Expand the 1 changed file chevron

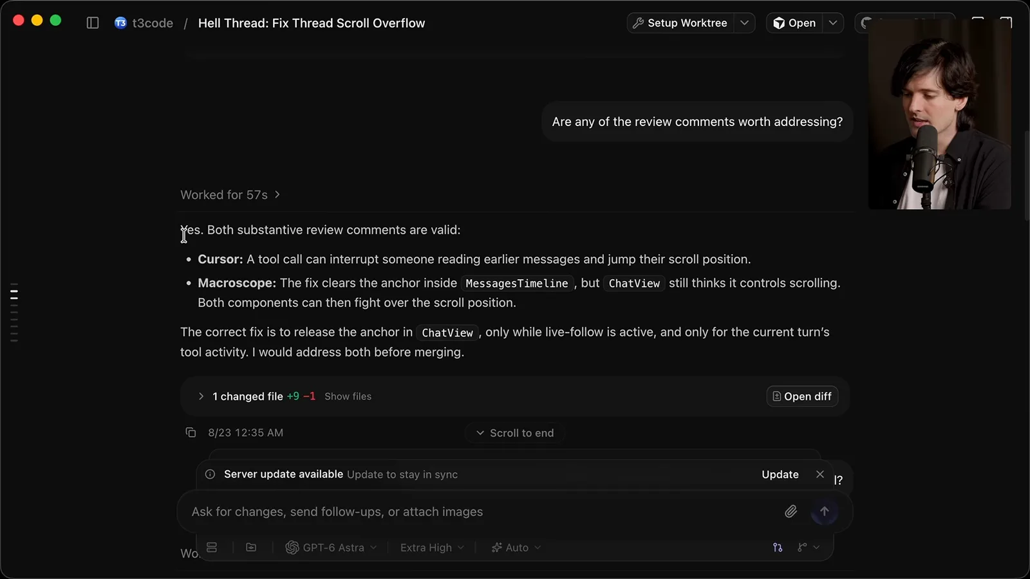point(201,396)
